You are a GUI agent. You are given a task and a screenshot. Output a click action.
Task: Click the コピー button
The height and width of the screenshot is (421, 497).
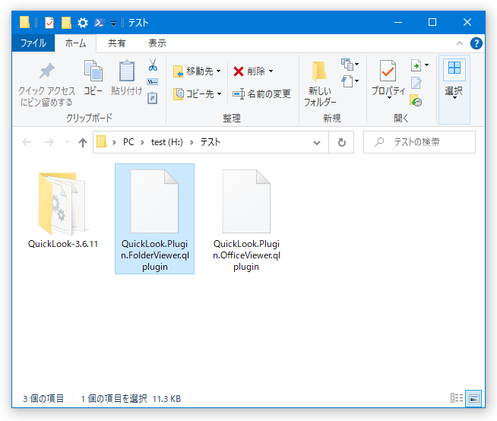pos(93,78)
